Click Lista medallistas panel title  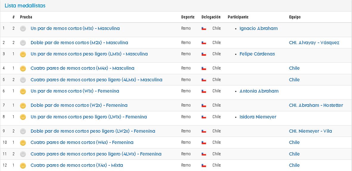[25, 6]
